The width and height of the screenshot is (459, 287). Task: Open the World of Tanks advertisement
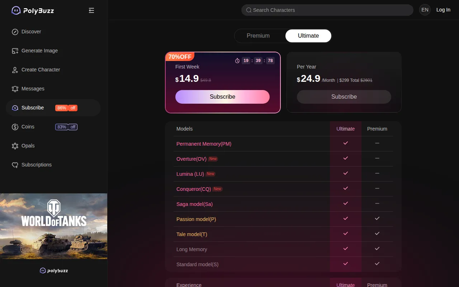tap(54, 226)
